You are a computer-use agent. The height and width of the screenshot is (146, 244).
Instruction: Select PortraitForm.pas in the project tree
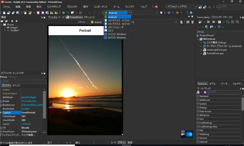(x=215, y=54)
